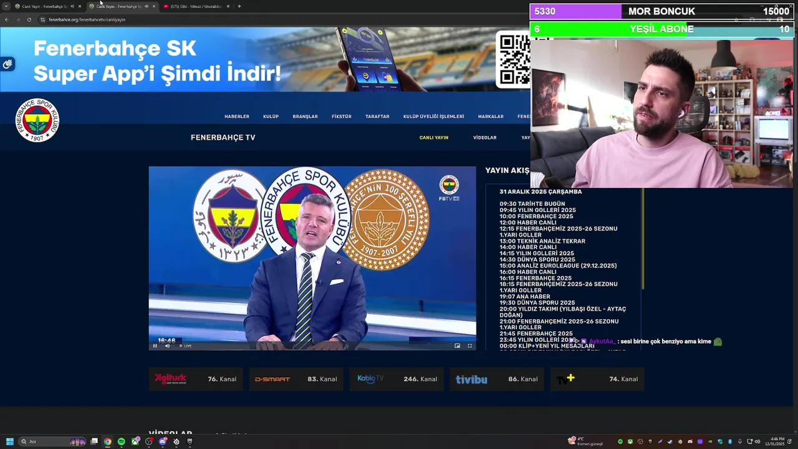Open the weather widget showing 4°C
Image resolution: width=798 pixels, height=449 pixels.
coord(586,442)
